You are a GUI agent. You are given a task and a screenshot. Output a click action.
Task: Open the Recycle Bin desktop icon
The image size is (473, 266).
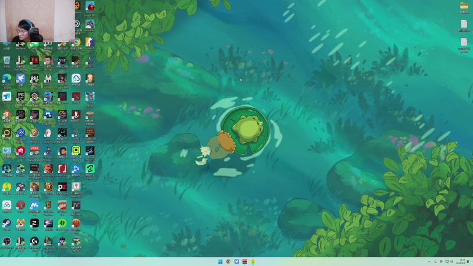click(x=7, y=61)
